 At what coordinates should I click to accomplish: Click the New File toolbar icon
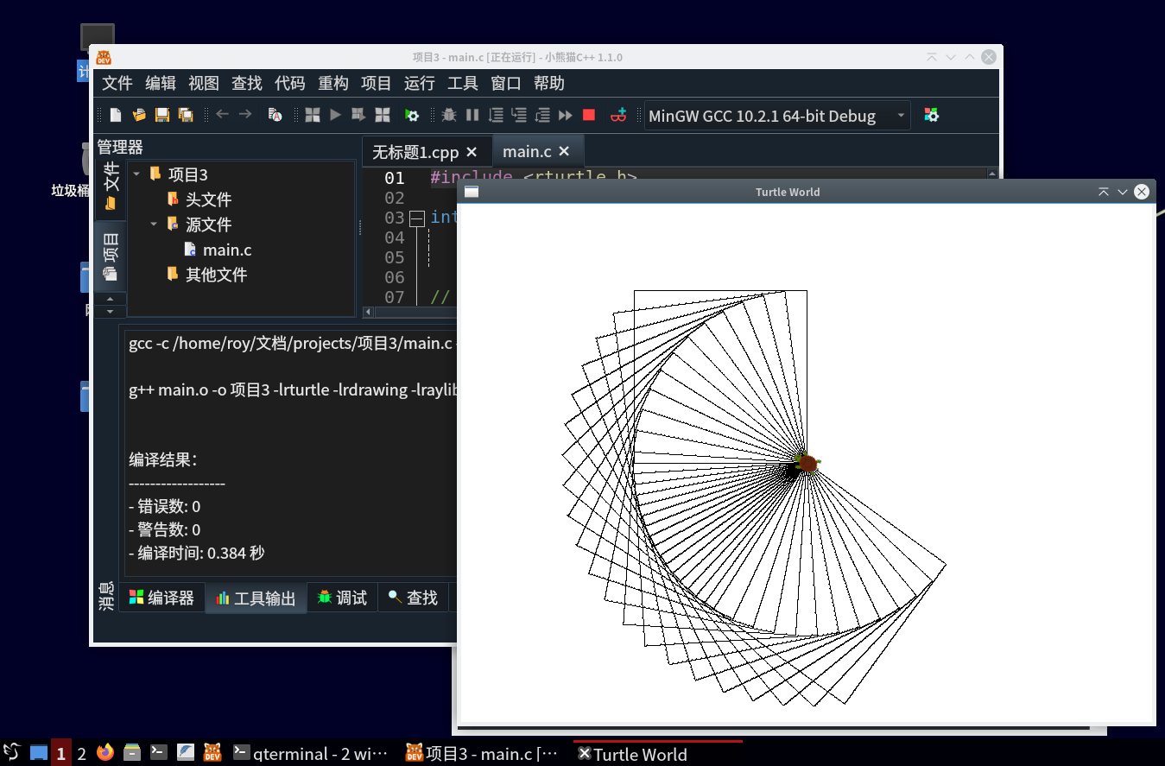point(116,115)
